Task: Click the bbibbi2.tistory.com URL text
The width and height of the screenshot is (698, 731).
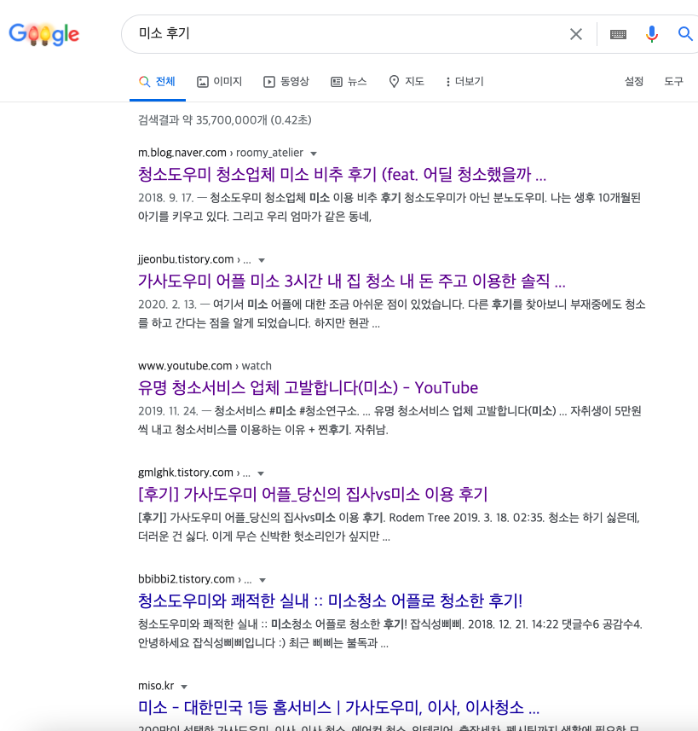Action: 186,579
